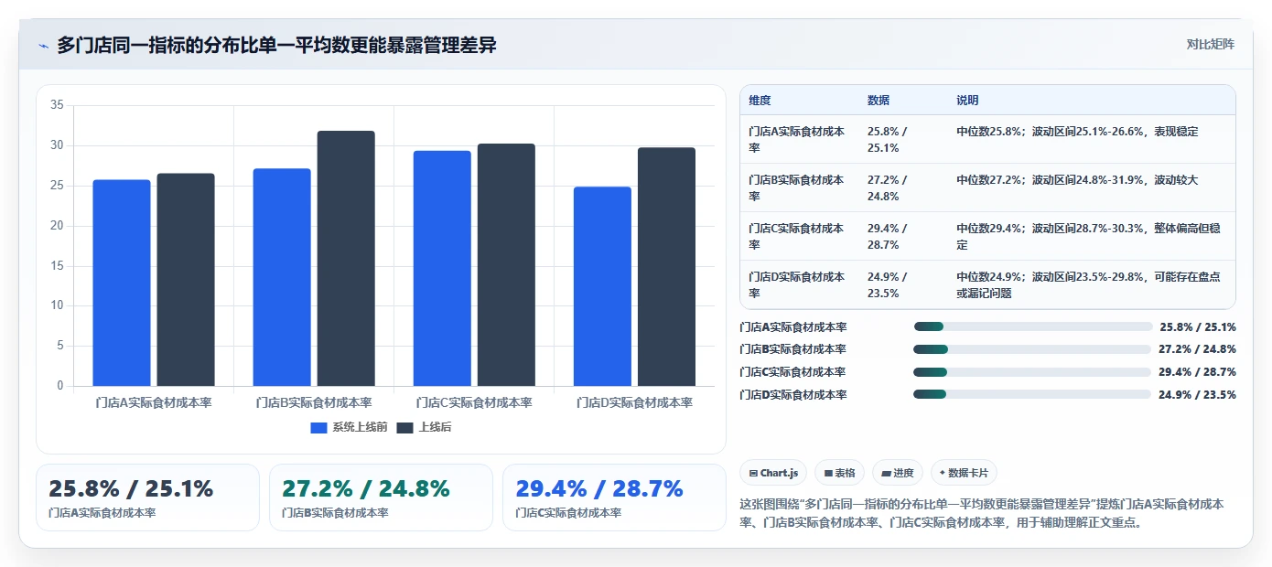Toggle the 系统上线前 legend label
This screenshot has height=567, width=1272.
pyautogui.click(x=360, y=427)
